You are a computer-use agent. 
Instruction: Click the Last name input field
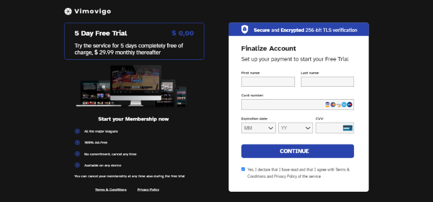(327, 82)
